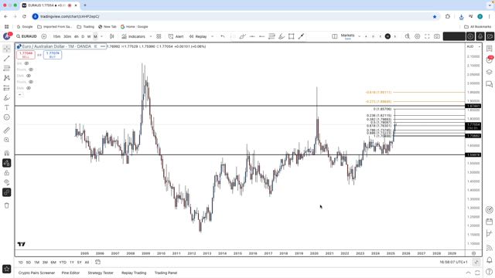Open the Pine Editor tab

(70, 273)
